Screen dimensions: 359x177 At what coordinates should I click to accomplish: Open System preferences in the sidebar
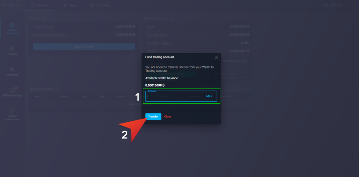pos(12,115)
